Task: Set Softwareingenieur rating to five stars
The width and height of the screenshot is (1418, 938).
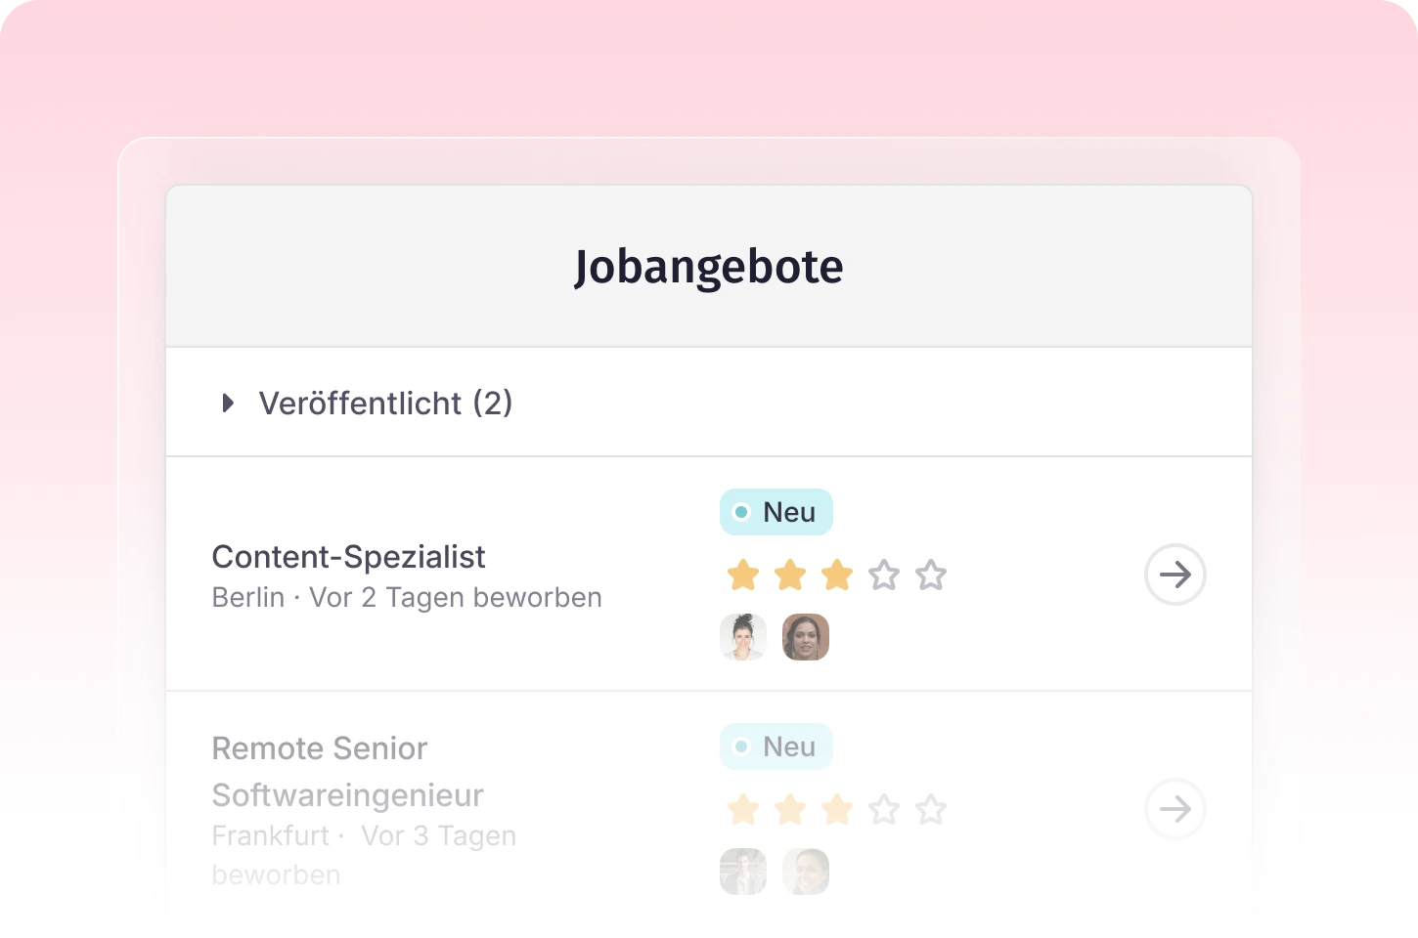Action: pyautogui.click(x=931, y=809)
